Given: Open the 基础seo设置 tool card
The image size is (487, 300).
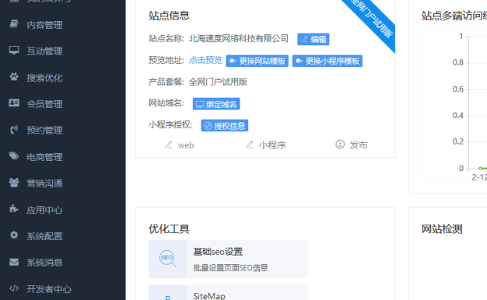Looking at the screenshot, I should 228,259.
